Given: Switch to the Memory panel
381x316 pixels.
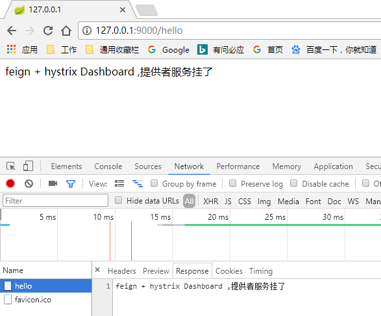Looking at the screenshot, I should coord(287,166).
